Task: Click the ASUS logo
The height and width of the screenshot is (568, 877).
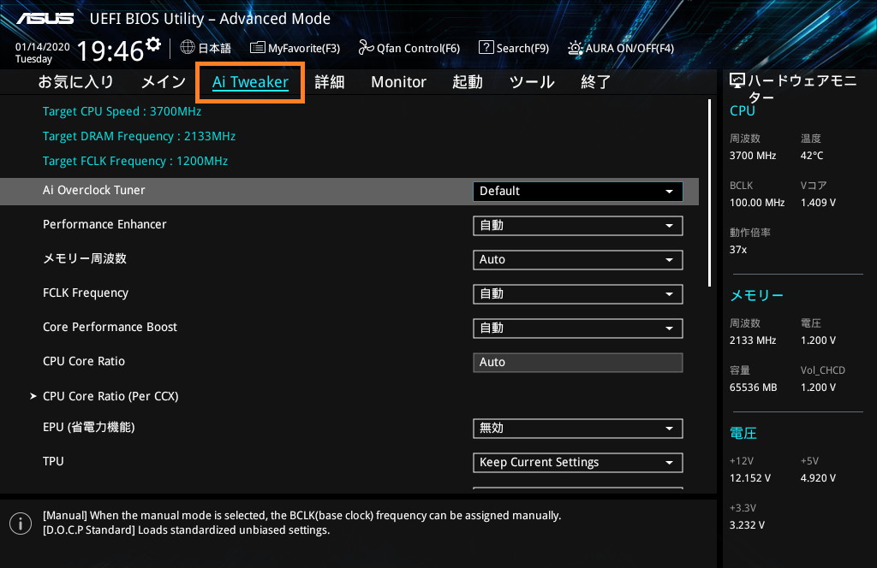Action: click(45, 19)
